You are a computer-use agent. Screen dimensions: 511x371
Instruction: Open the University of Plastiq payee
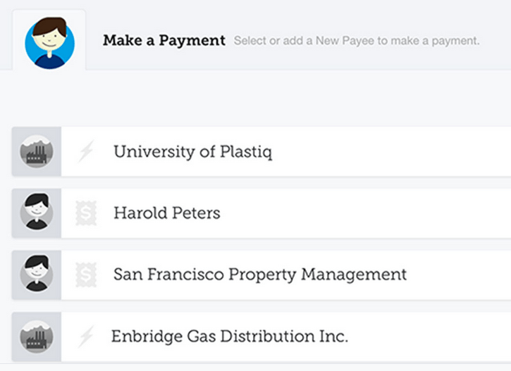[x=192, y=151]
